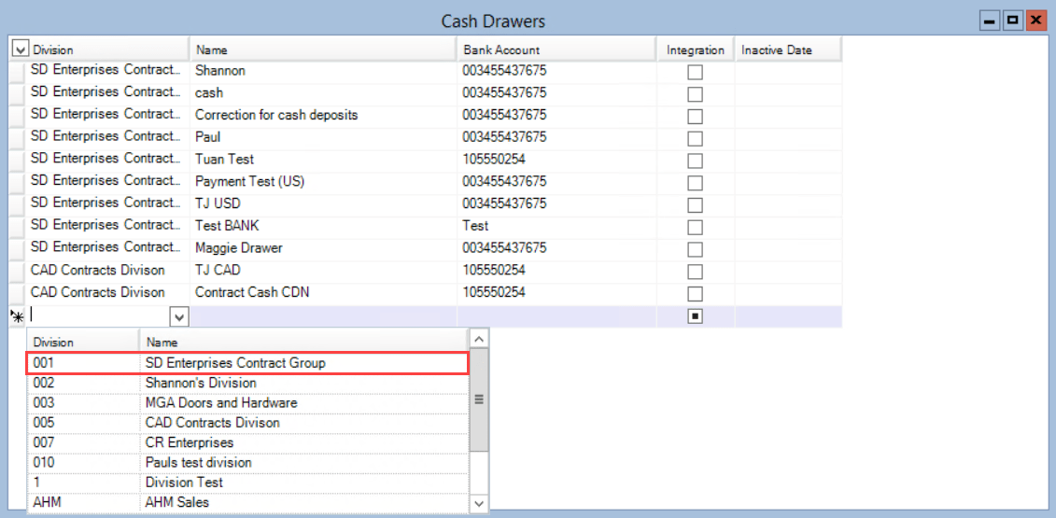Enable Integration for Correction for cash deposits
The image size is (1056, 518).
pos(695,117)
